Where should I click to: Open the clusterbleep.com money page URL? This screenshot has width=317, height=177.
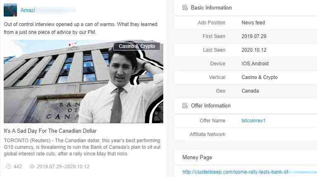tap(236, 172)
